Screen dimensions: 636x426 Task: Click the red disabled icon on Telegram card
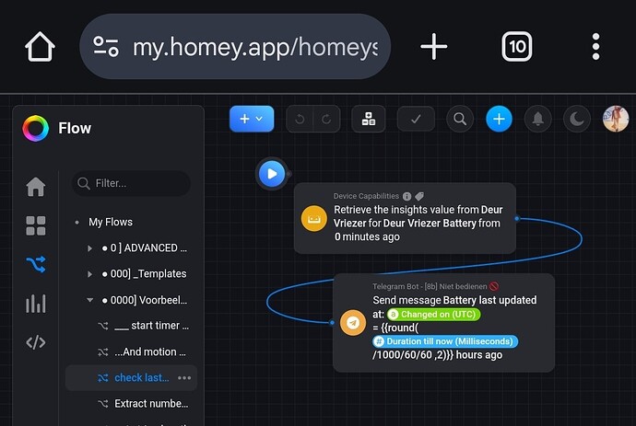coord(494,287)
